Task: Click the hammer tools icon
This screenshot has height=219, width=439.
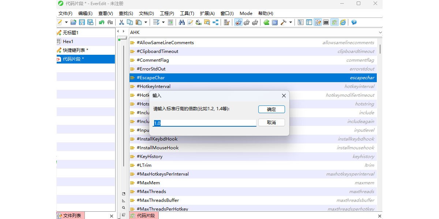Action: click(x=284, y=22)
